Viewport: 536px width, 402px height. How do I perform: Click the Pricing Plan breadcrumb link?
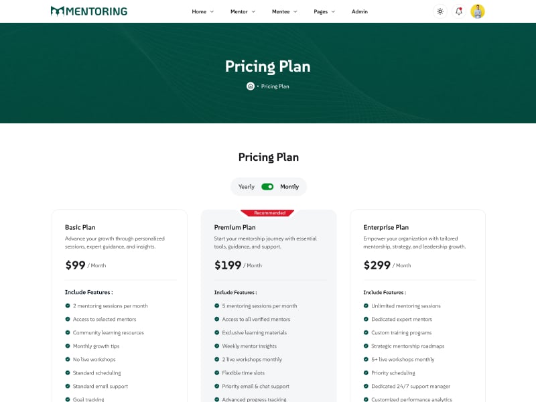(x=275, y=86)
